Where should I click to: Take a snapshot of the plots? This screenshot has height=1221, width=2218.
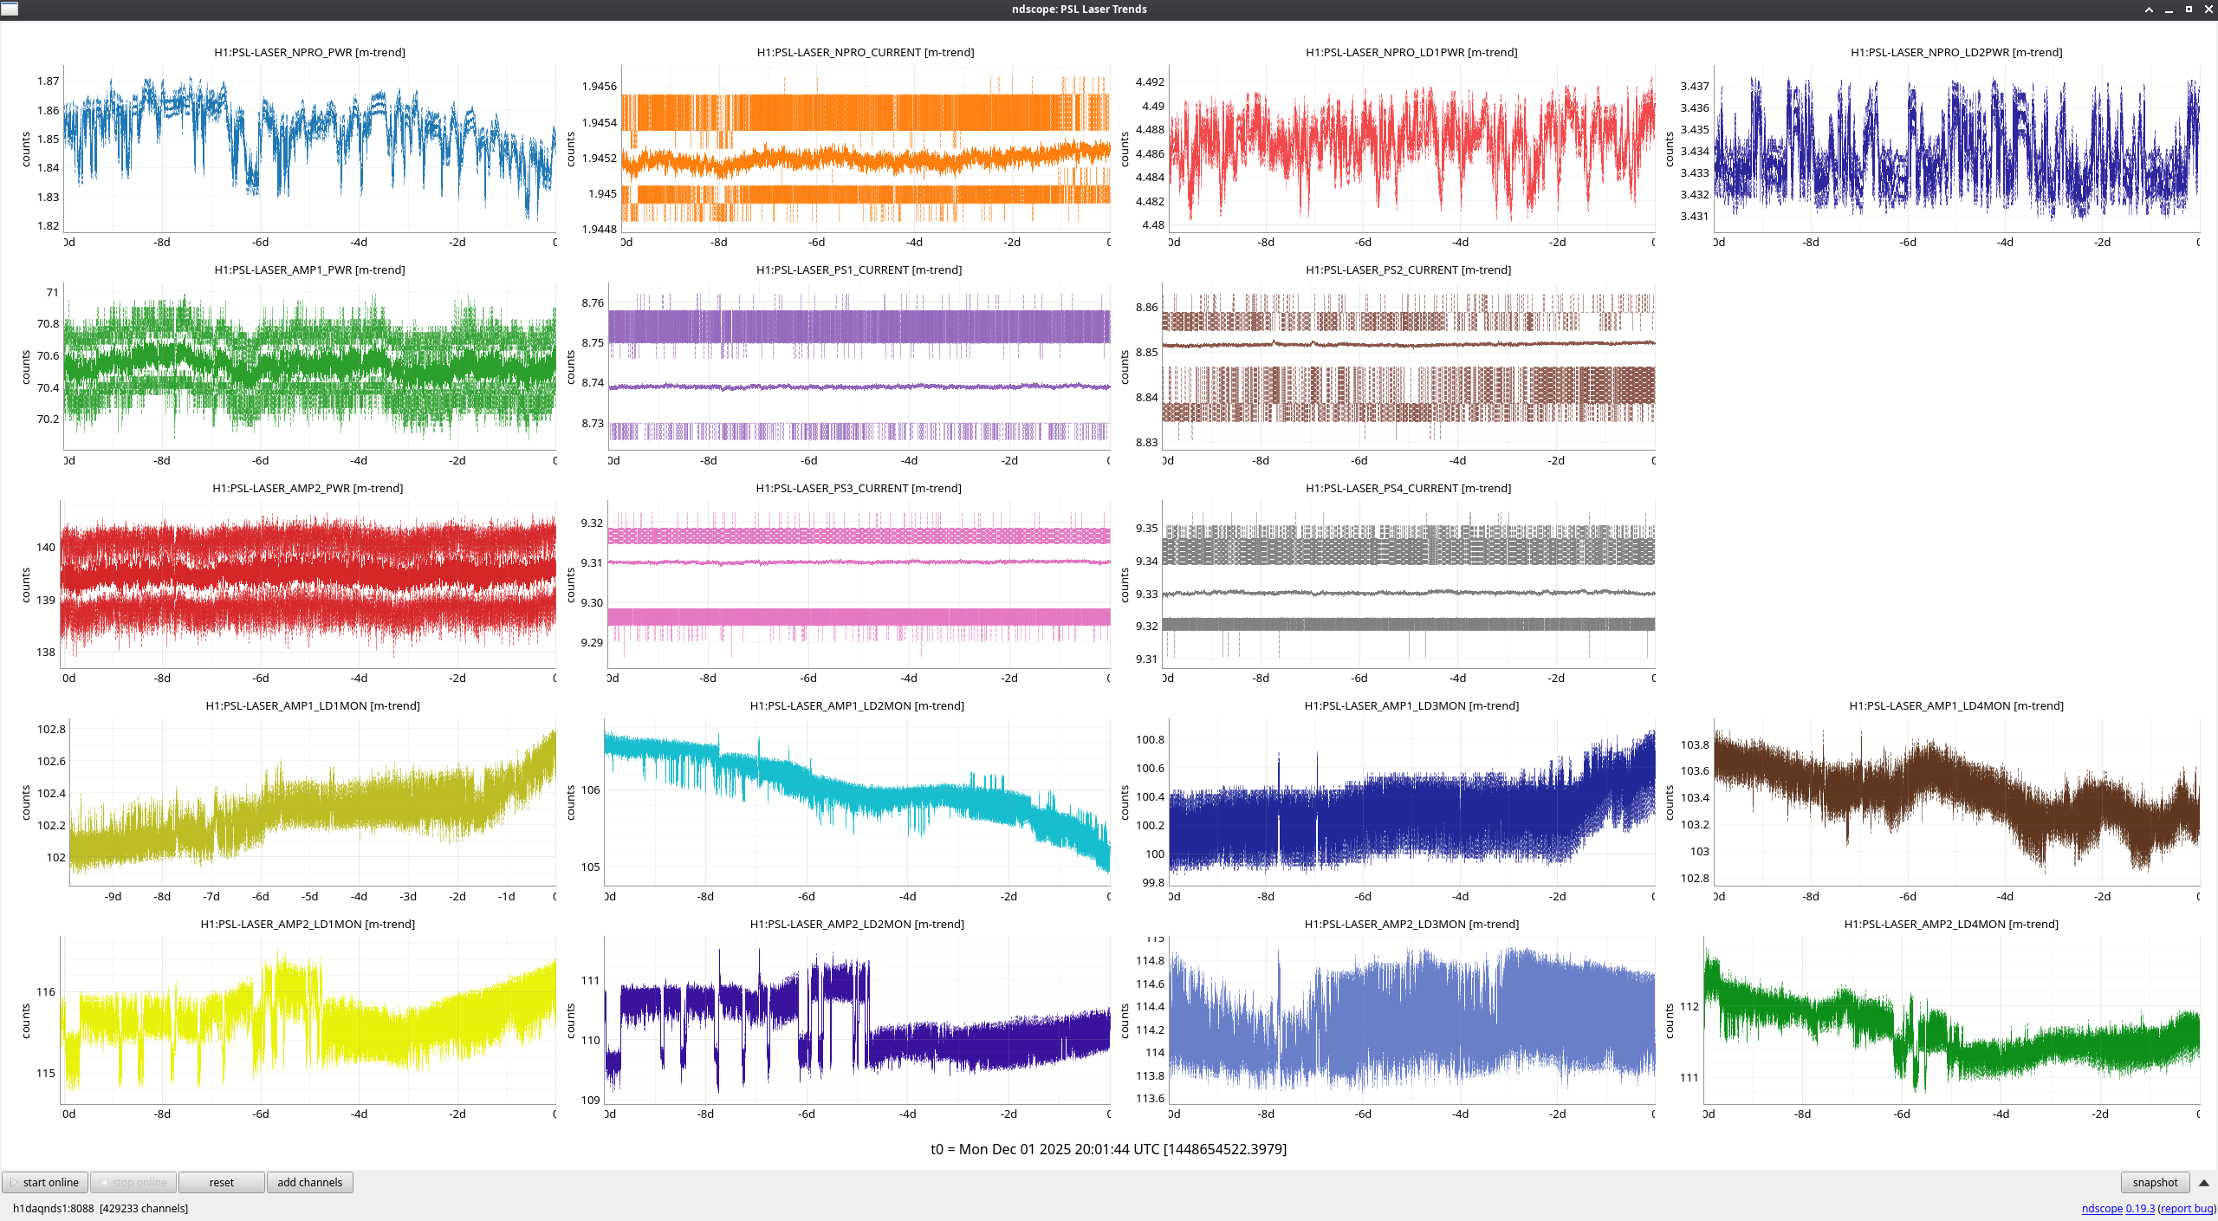click(x=2154, y=1182)
